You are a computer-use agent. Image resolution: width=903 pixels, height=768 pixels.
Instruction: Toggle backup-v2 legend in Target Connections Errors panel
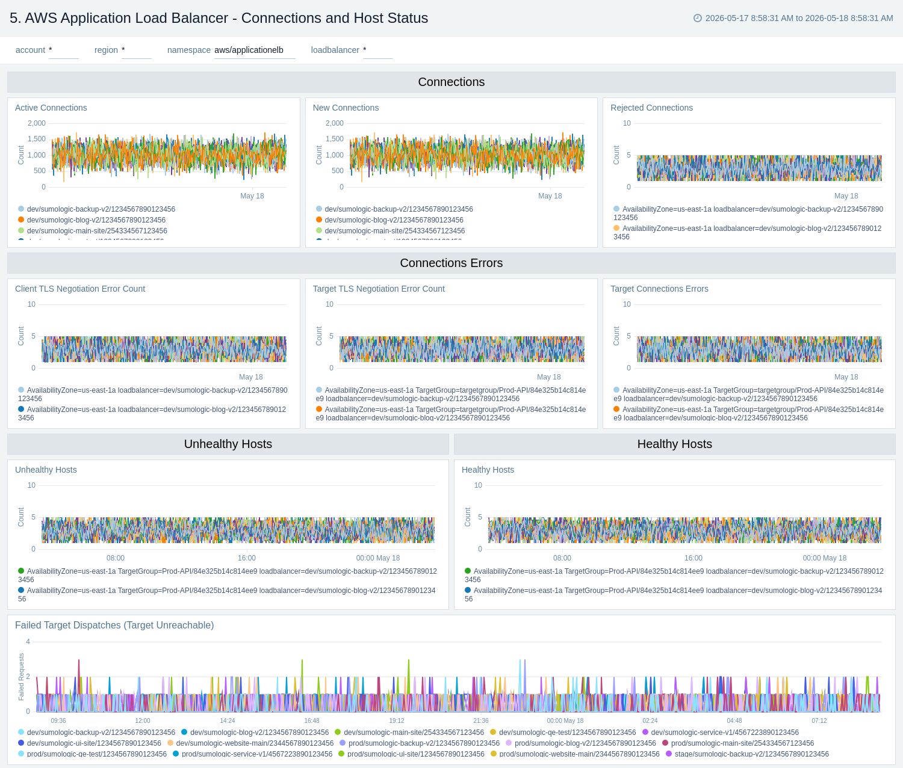click(x=748, y=395)
